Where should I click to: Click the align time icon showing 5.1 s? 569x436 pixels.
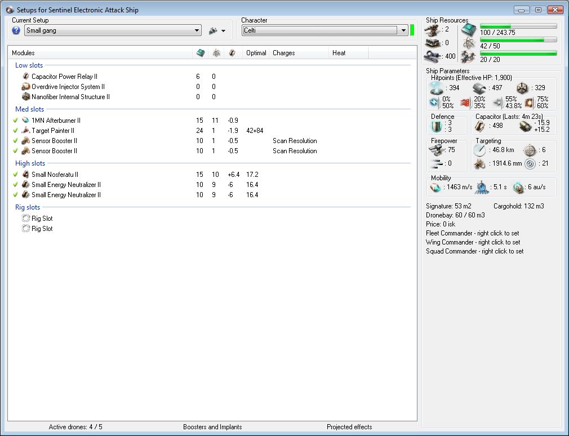[482, 188]
